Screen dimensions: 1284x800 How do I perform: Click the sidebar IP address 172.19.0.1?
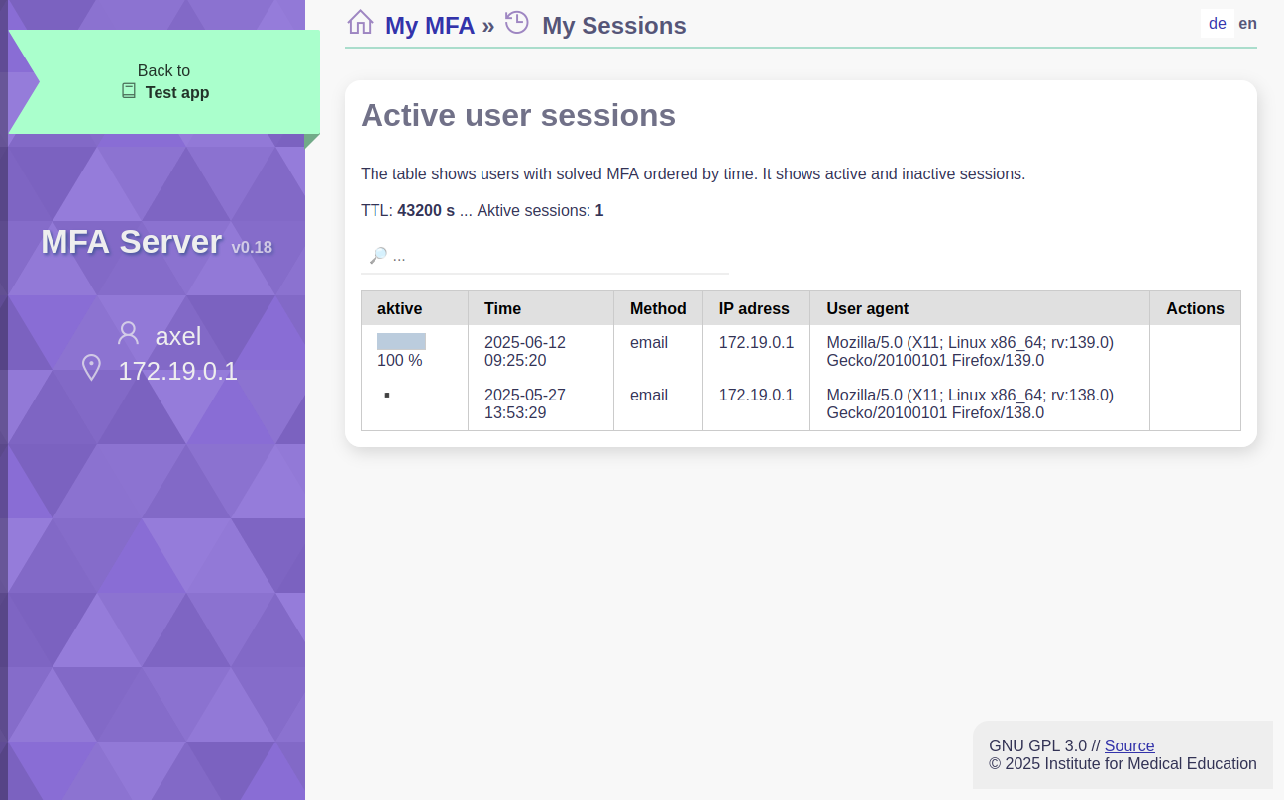(177, 372)
